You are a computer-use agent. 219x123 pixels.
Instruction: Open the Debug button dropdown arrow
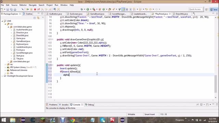[x=85, y=9]
